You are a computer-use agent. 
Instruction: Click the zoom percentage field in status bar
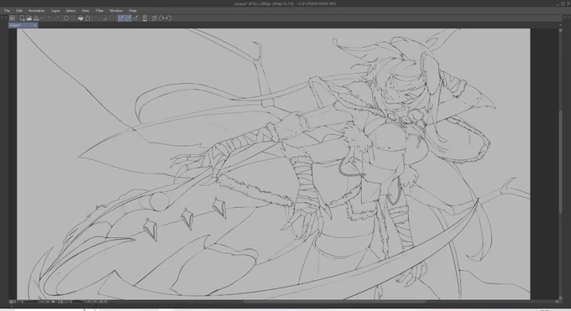tap(13, 302)
